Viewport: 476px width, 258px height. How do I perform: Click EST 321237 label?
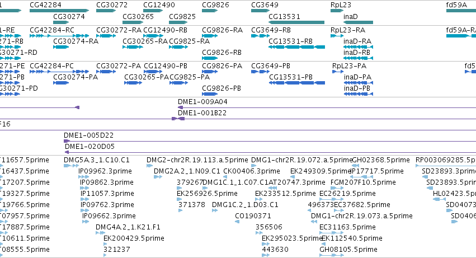(x=117, y=250)
